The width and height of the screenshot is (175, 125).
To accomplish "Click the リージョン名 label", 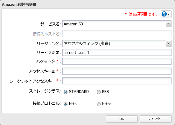I will click(x=49, y=43).
